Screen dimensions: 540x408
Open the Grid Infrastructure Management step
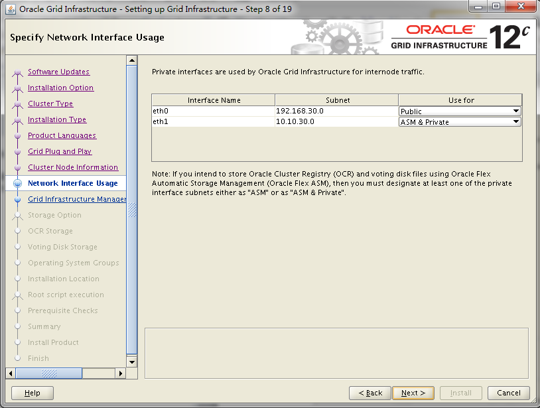click(x=77, y=199)
